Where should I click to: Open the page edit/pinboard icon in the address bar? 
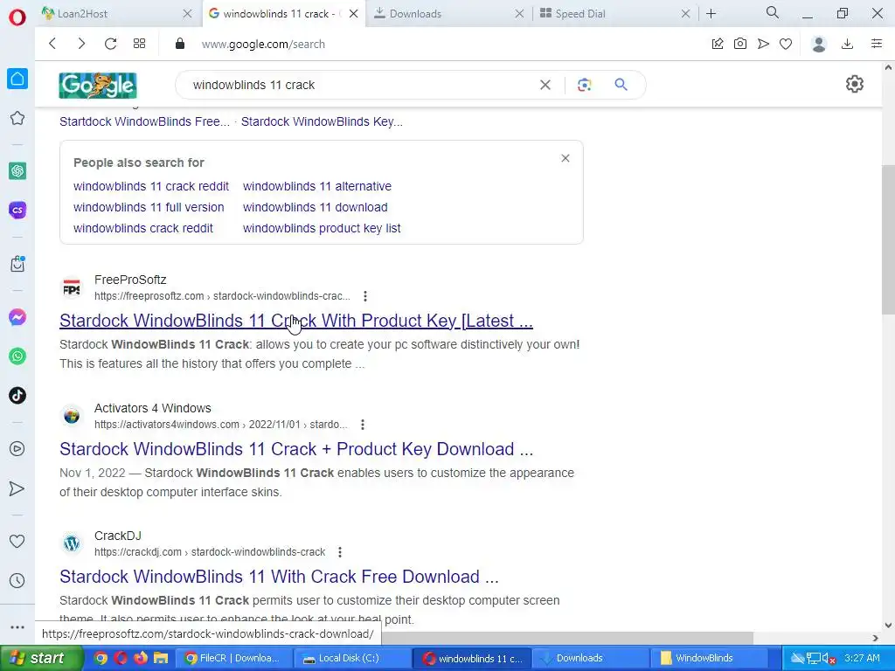pos(718,44)
